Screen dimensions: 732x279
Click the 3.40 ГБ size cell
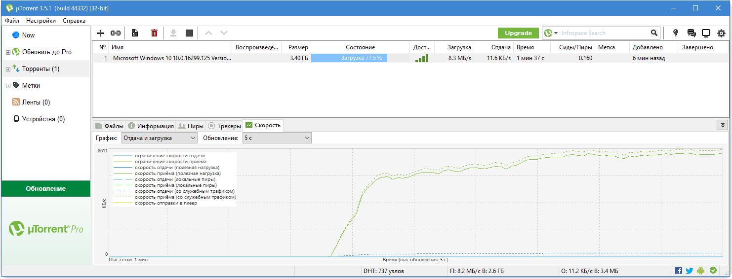299,58
